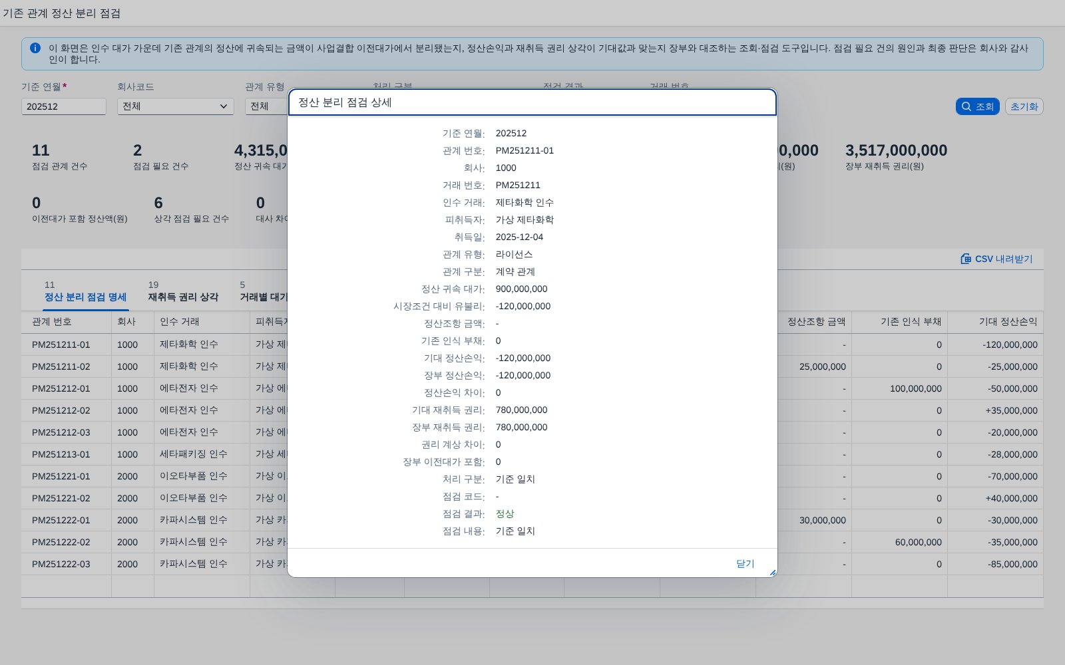Download the table via CSV 내려받기
The height and width of the screenshot is (665, 1065).
(996, 259)
